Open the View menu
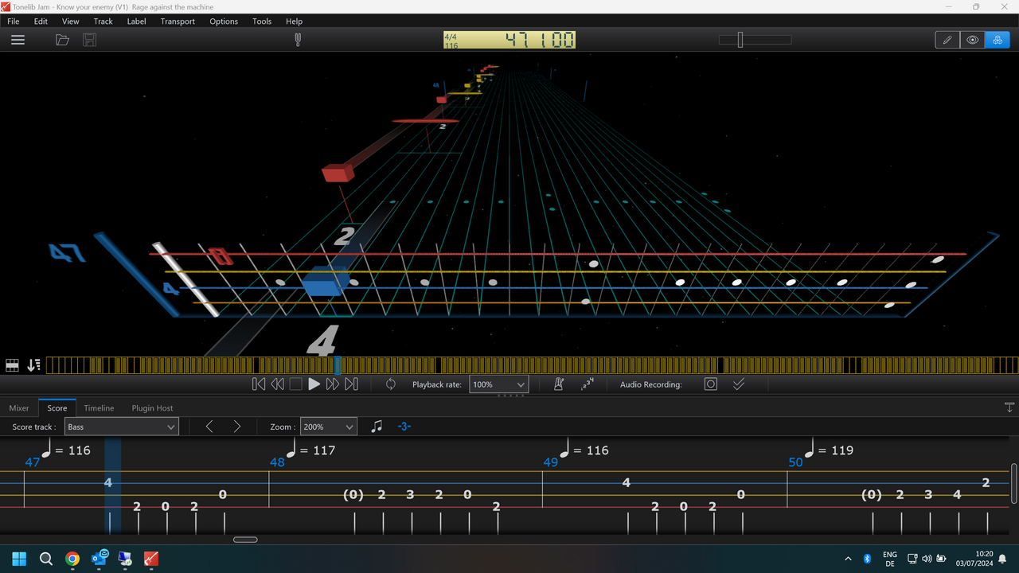1019x573 pixels. pos(70,21)
